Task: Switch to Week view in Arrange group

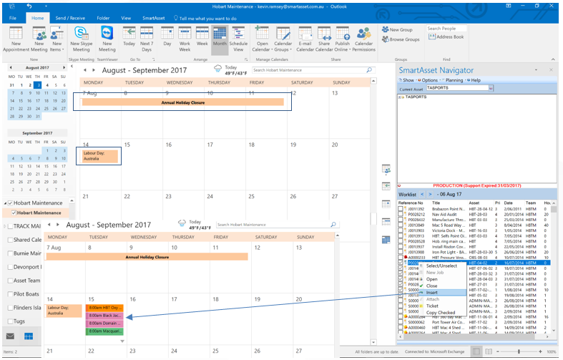Action: (x=202, y=37)
